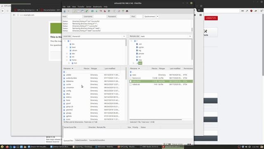Image resolution: width=264 pixels, height=149 pixels.
Task: Disconnect from the current server
Action: (105, 11)
